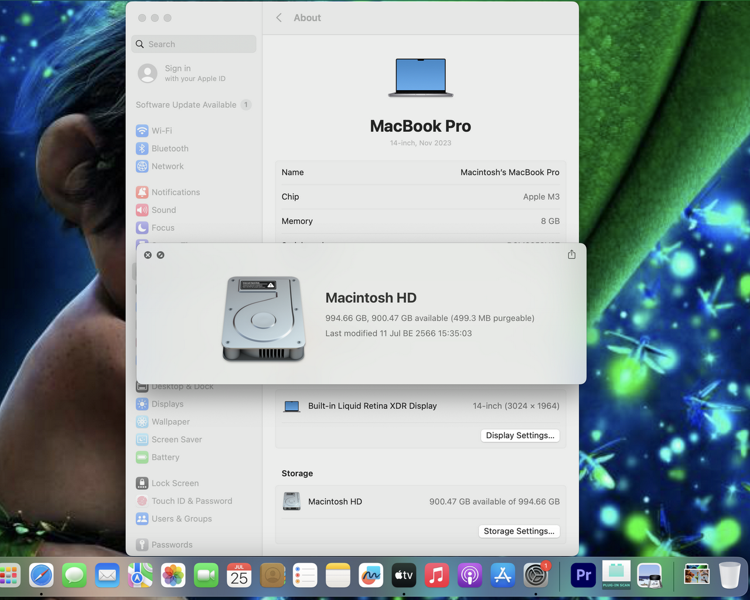Open Preview app from the Dock
Viewport: 750px width, 600px height.
click(x=650, y=575)
